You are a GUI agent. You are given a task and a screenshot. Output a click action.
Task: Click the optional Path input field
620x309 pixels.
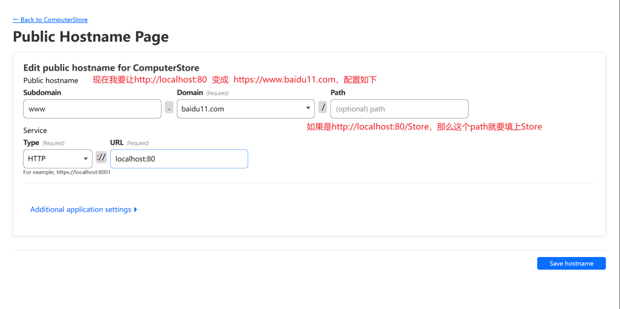pos(399,109)
